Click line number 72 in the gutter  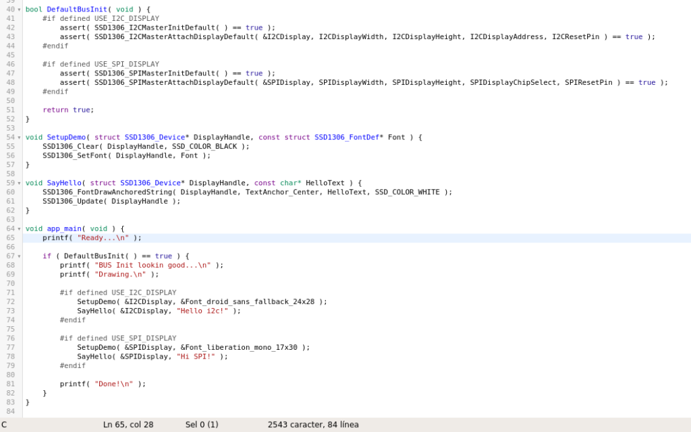[10, 302]
